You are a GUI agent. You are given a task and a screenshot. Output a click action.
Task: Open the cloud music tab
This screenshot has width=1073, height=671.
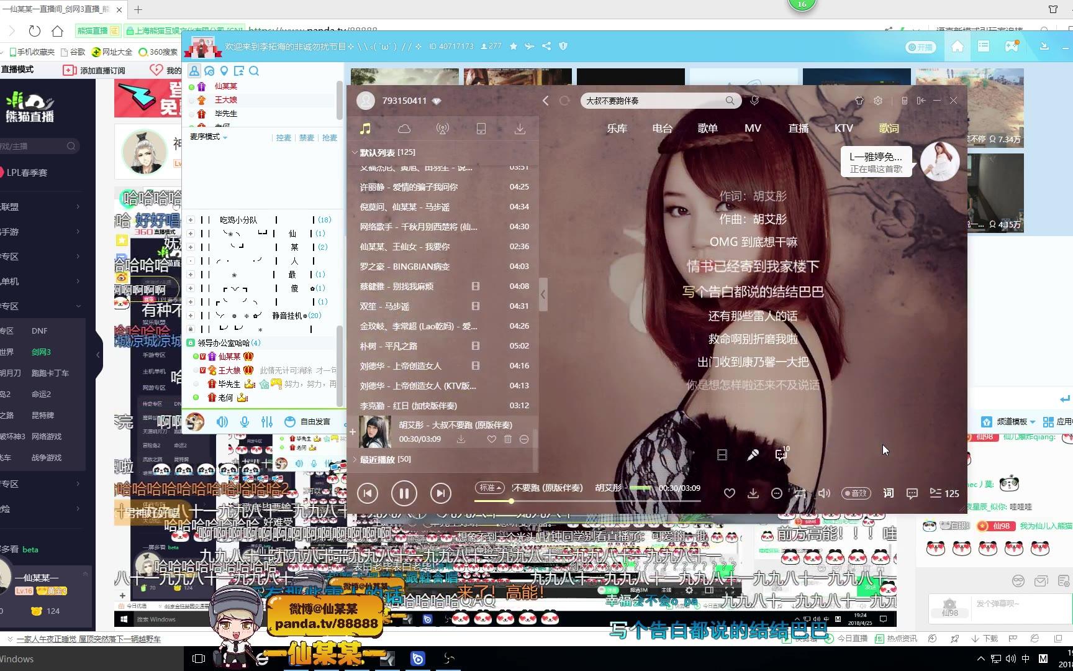pyautogui.click(x=404, y=129)
